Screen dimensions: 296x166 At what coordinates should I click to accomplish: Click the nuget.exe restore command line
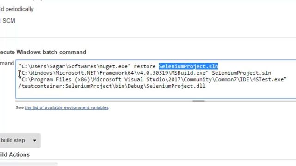click(x=118, y=66)
